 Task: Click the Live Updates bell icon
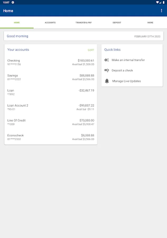[x=107, y=81]
